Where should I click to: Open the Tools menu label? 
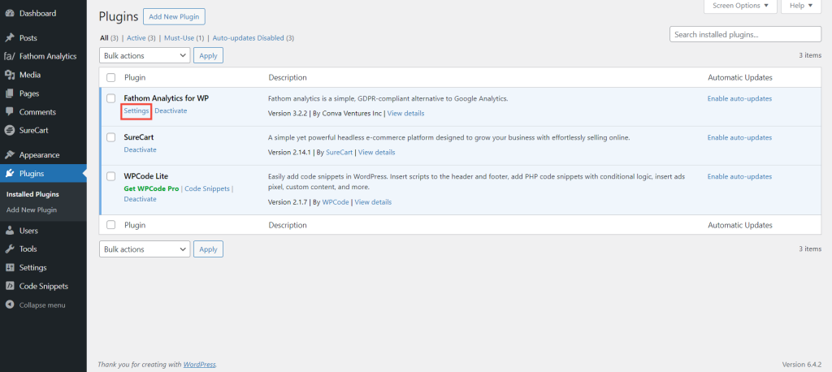[x=28, y=249]
